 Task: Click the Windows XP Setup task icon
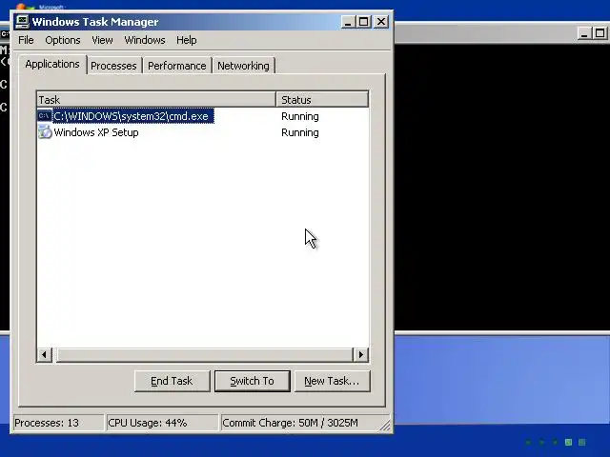pyautogui.click(x=45, y=132)
